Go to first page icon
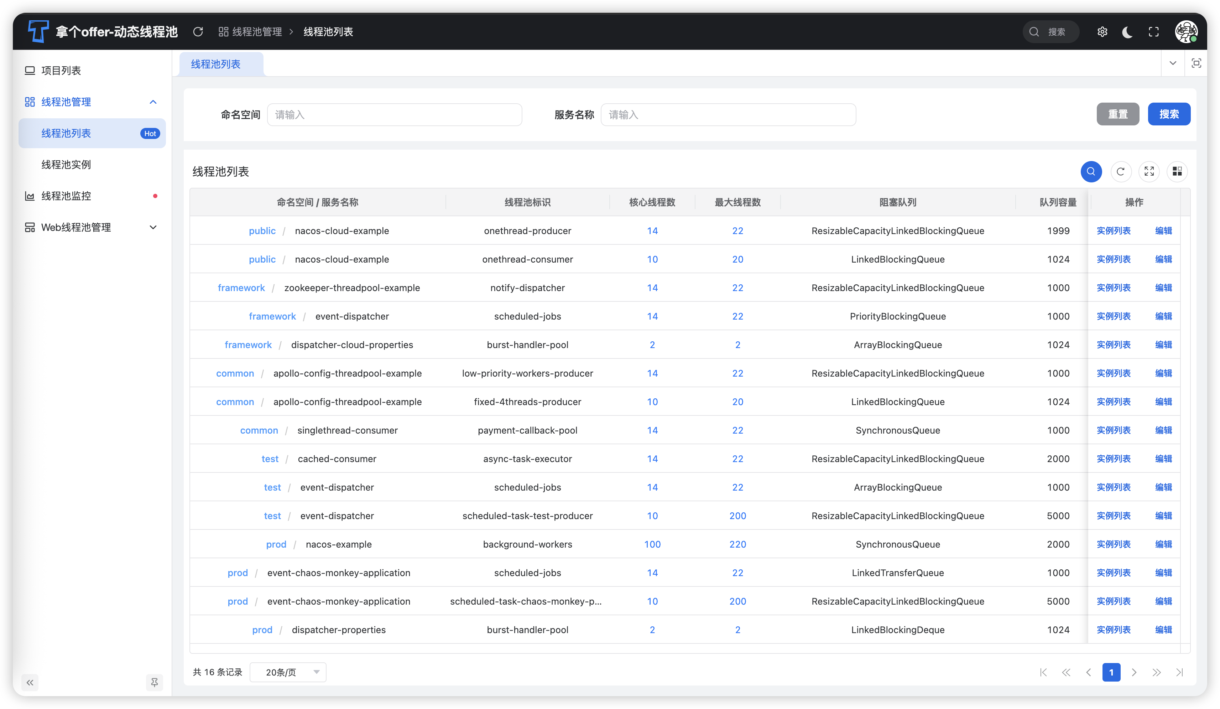1220x709 pixels. pyautogui.click(x=1043, y=672)
